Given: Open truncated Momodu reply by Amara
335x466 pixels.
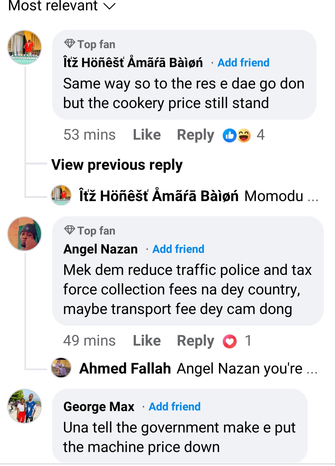Looking at the screenshot, I should point(281,196).
